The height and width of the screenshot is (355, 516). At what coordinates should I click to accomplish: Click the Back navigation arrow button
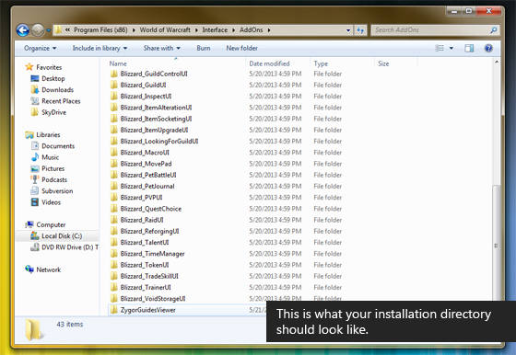point(23,30)
